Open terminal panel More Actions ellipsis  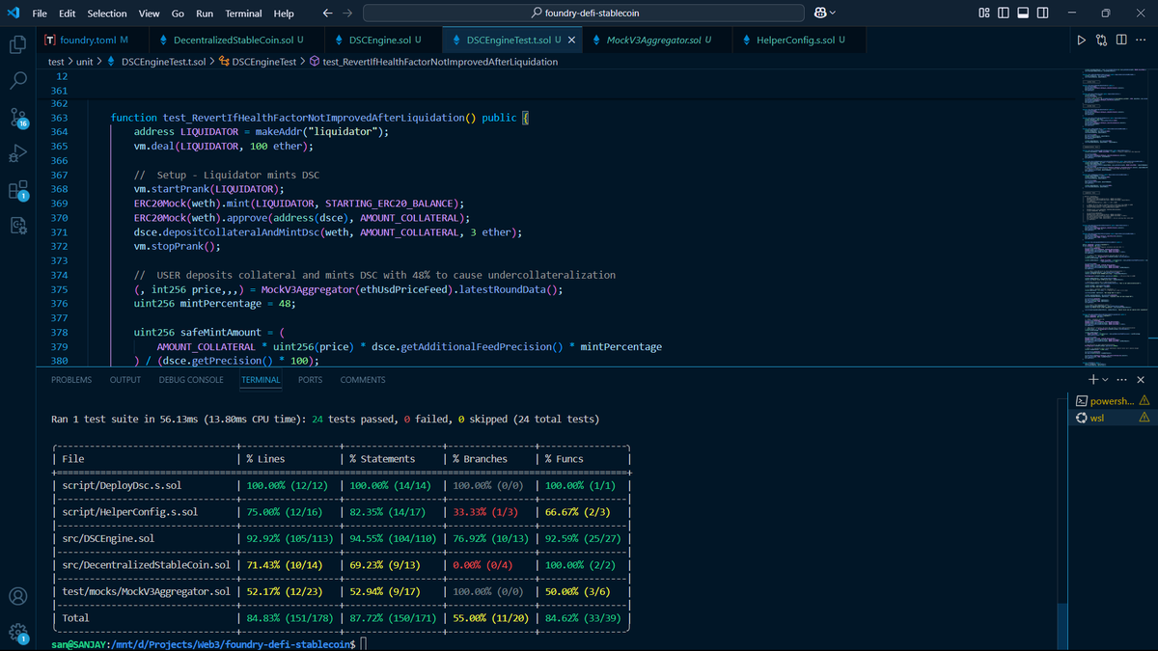(x=1121, y=380)
